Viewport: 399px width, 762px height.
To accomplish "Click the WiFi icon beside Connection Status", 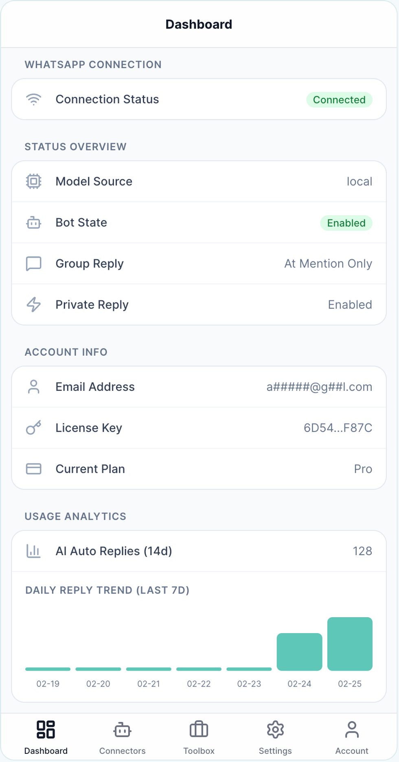I will click(x=34, y=99).
